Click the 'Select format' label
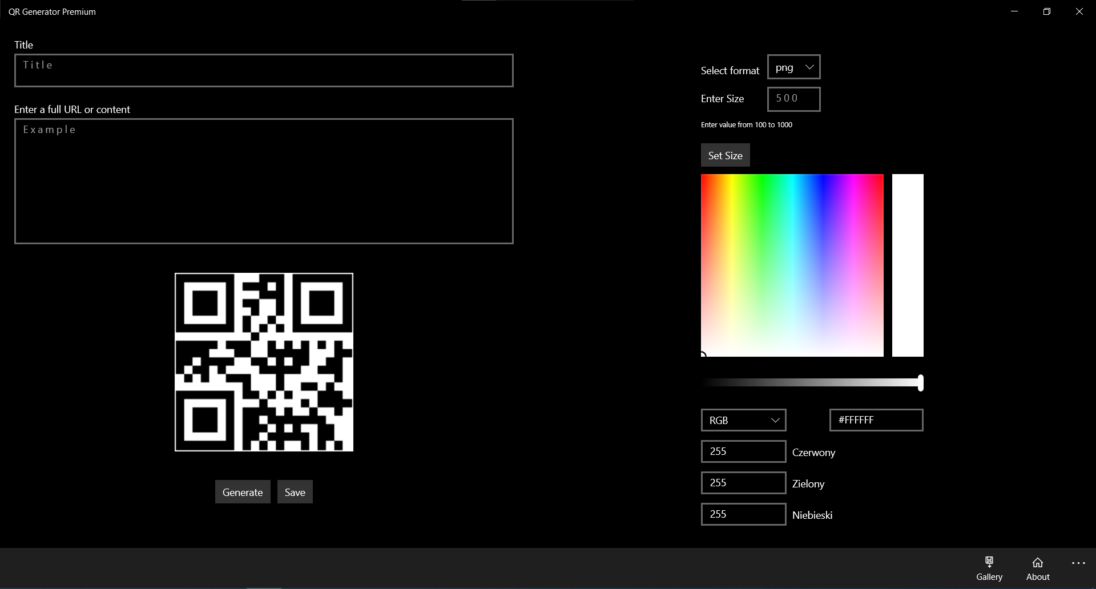The height and width of the screenshot is (589, 1096). click(x=730, y=70)
